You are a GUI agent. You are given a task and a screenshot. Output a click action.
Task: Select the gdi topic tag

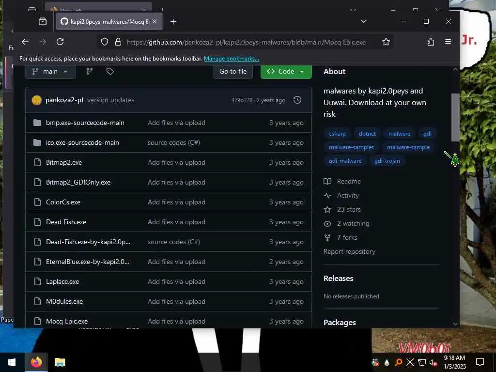(427, 134)
